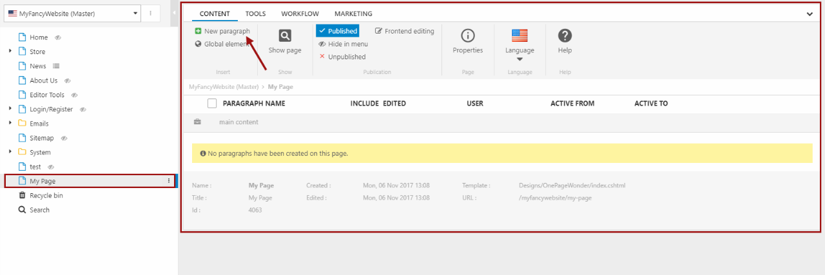825x275 pixels.
Task: Open three-dot menu beside website selector
Action: click(150, 13)
